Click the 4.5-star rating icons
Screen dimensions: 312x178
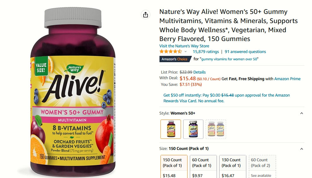[x=171, y=52]
